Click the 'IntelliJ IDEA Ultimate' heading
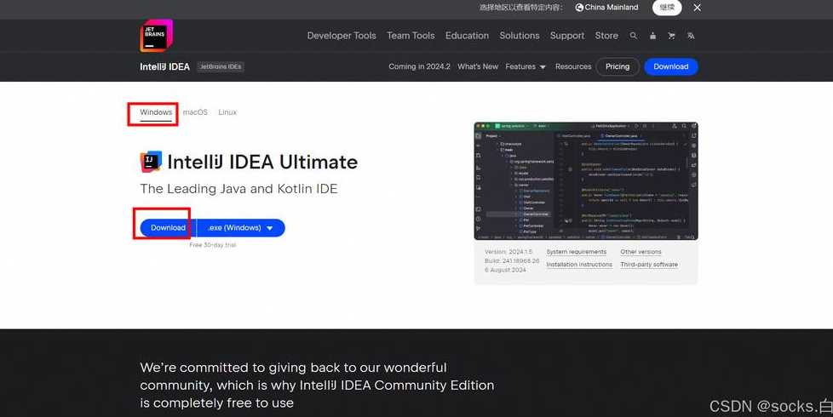Image resolution: width=833 pixels, height=417 pixels. pos(262,162)
